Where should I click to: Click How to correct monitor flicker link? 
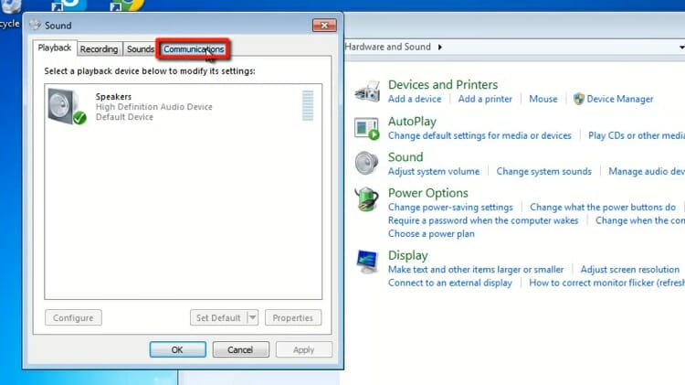tap(606, 283)
